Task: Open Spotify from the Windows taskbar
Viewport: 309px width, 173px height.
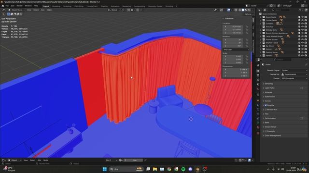Action: coord(183,169)
